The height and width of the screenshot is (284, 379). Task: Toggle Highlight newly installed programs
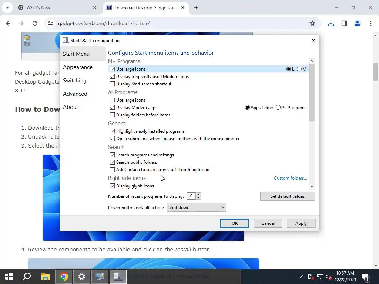(112, 131)
